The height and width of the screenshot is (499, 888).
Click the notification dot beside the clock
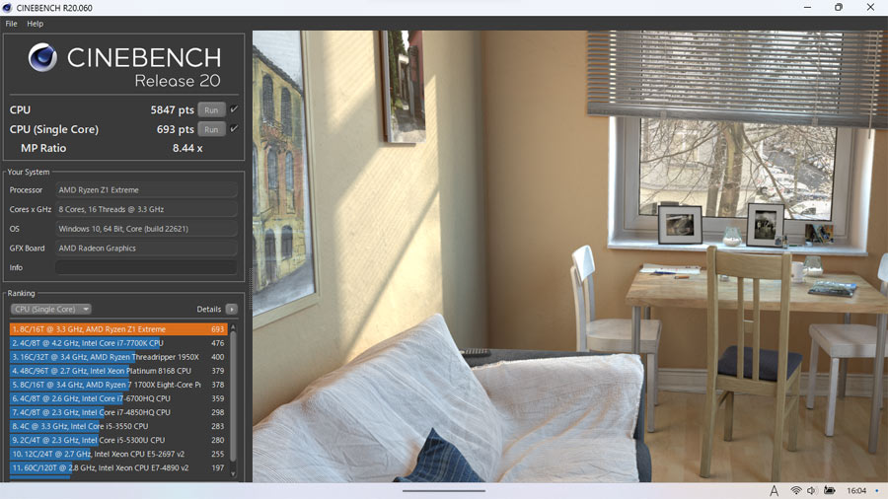[877, 490]
